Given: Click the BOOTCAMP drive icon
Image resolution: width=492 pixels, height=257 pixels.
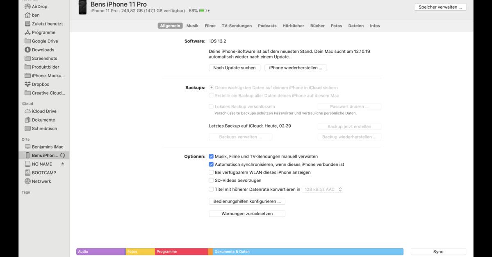Looking at the screenshot, I should (27, 173).
